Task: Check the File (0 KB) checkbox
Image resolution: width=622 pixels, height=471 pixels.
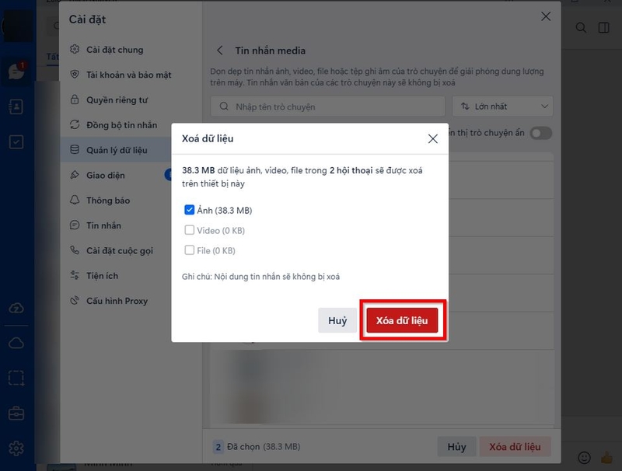Action: point(190,250)
